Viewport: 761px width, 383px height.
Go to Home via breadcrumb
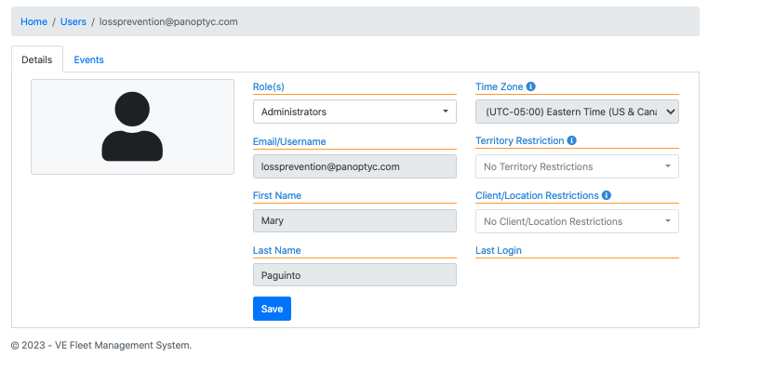pos(34,21)
